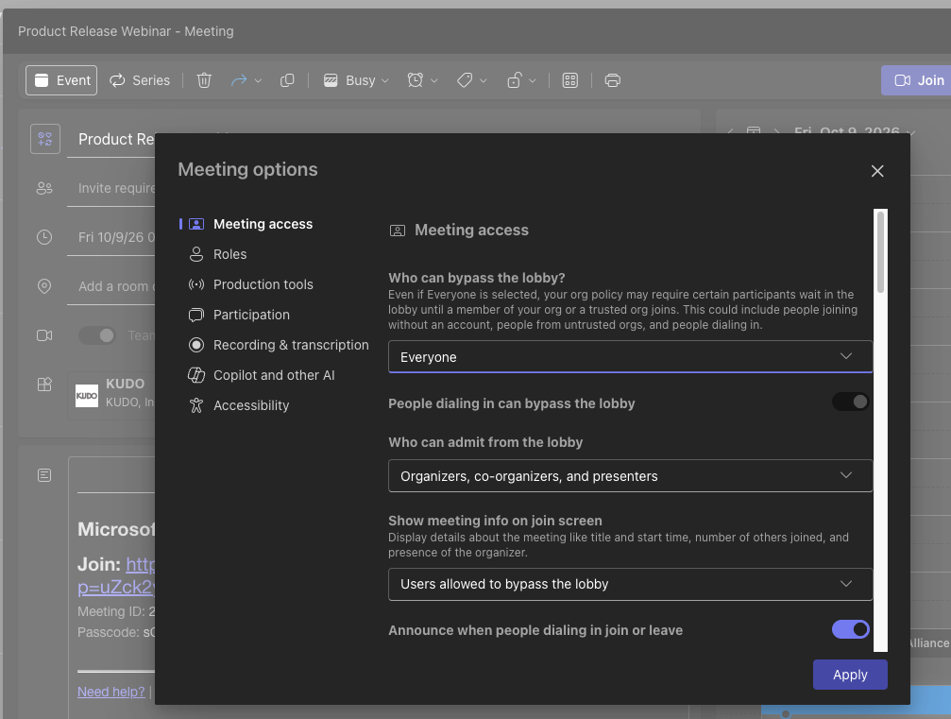This screenshot has width=951, height=719.
Task: Click the scheduling assistant icon beside the title
Action: click(x=45, y=139)
